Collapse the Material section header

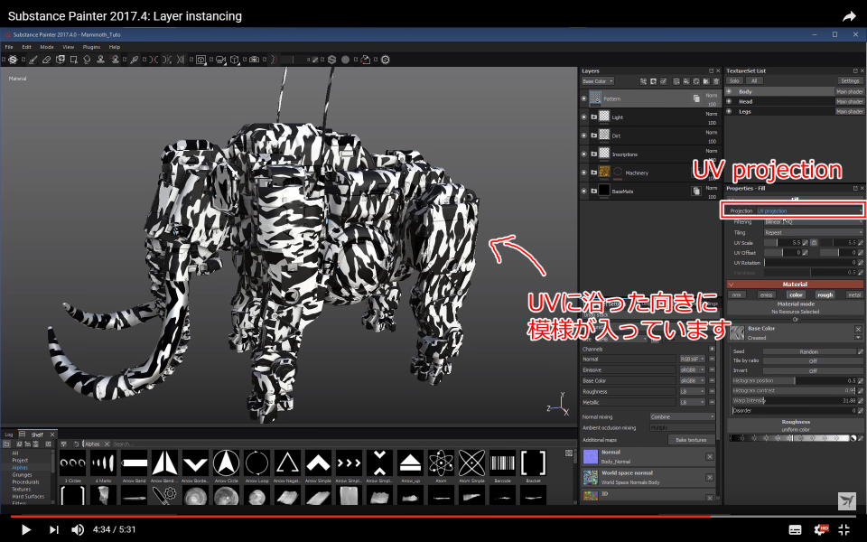795,284
